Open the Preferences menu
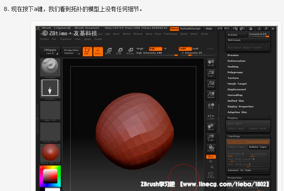 (x=170, y=34)
